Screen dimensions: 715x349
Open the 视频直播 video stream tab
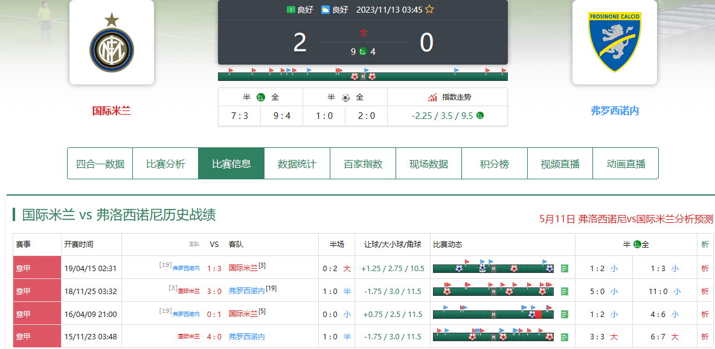click(560, 164)
